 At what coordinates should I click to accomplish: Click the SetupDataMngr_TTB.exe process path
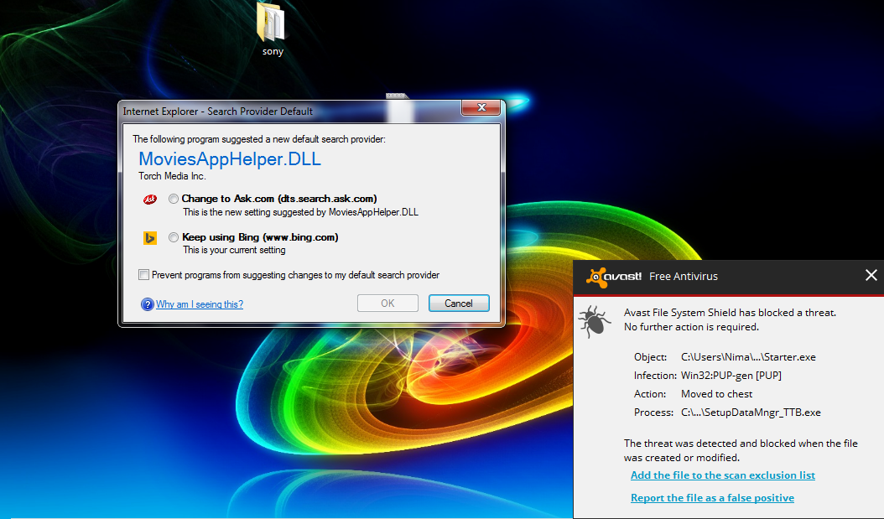point(751,413)
